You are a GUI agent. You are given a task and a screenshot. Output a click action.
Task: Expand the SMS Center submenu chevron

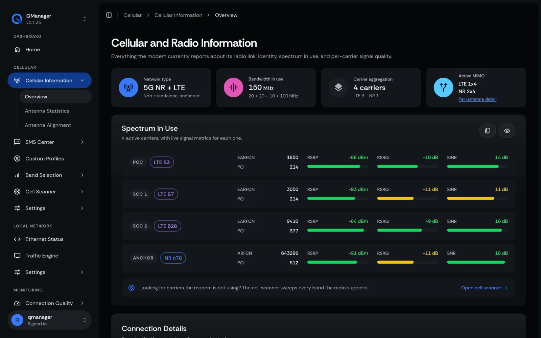click(82, 142)
